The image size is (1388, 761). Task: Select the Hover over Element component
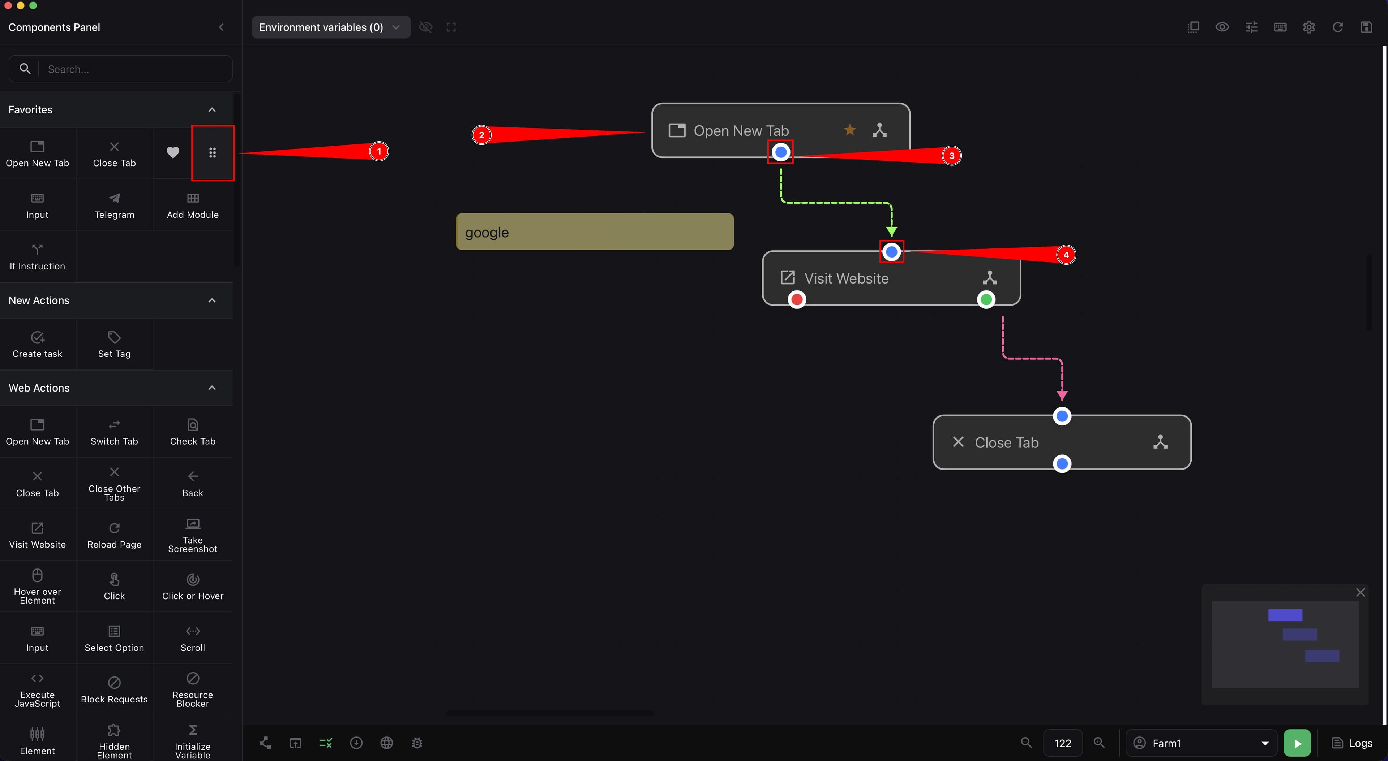click(38, 587)
